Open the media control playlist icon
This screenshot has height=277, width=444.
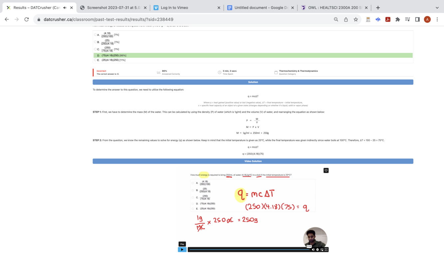click(407, 19)
